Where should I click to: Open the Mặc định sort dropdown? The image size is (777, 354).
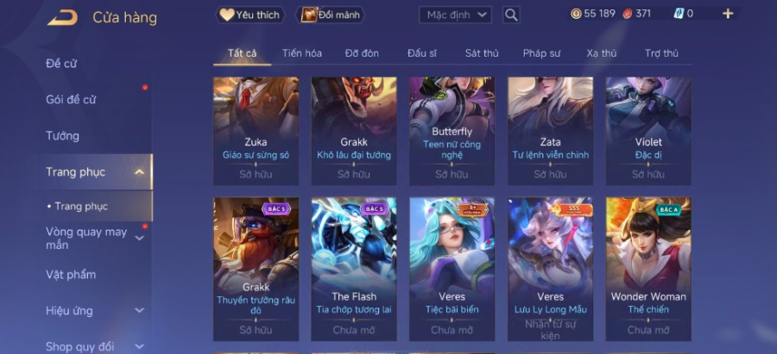point(455,15)
